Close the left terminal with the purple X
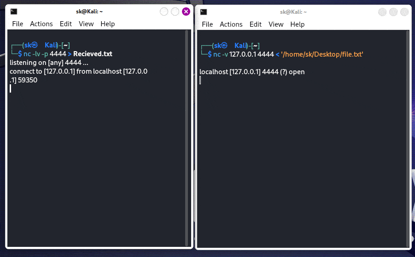This screenshot has width=415, height=257. [x=186, y=12]
